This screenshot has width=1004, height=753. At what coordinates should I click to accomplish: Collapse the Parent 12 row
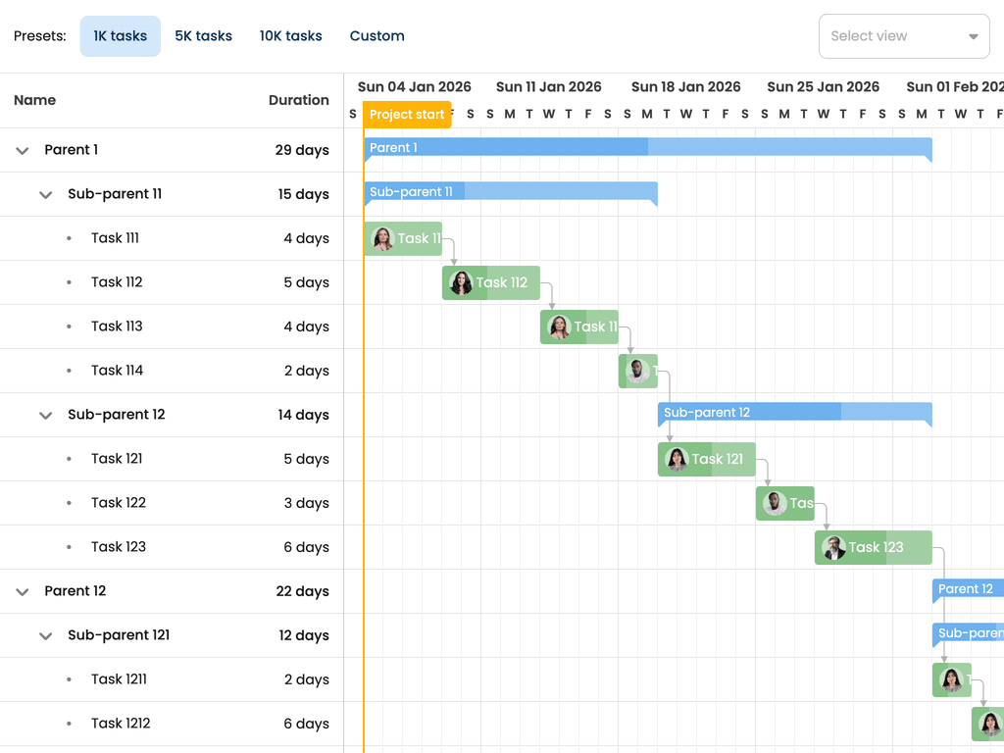(x=22, y=591)
